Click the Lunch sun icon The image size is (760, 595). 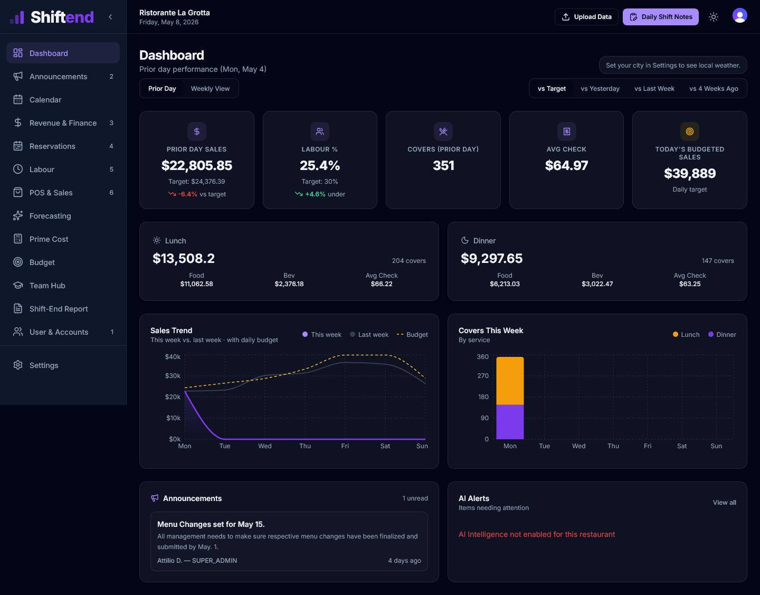click(157, 240)
